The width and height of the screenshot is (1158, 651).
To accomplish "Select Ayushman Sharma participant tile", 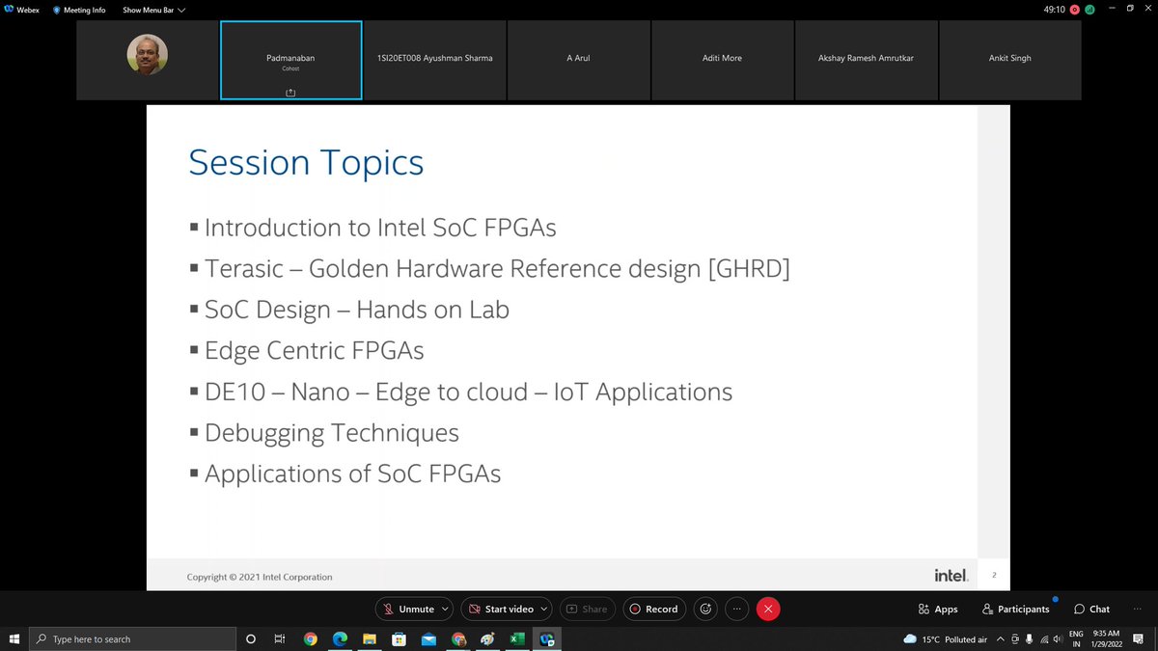I will tap(434, 60).
